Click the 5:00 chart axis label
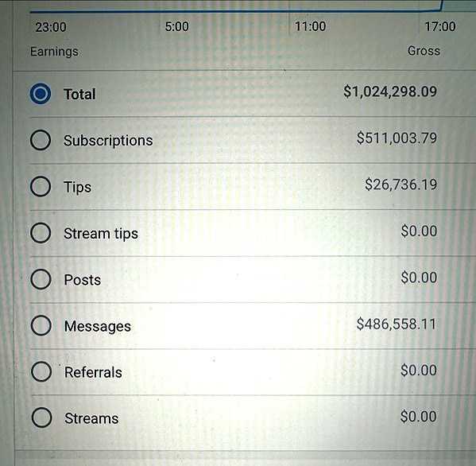476x466 pixels. [x=176, y=27]
